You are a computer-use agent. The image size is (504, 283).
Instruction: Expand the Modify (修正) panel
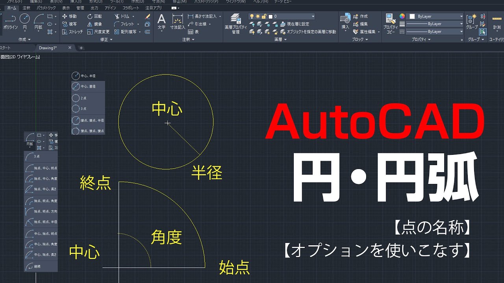[106, 40]
